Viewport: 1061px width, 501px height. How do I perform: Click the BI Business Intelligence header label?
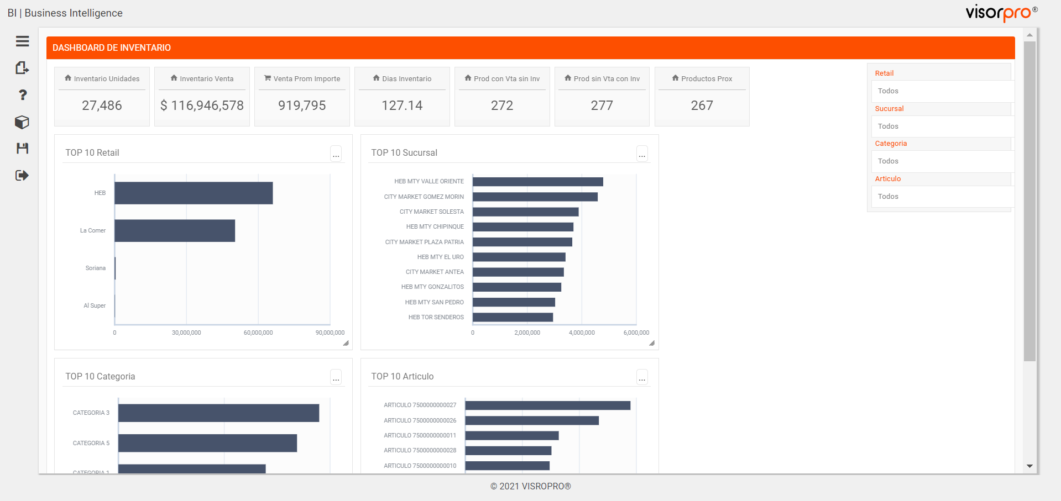click(64, 13)
